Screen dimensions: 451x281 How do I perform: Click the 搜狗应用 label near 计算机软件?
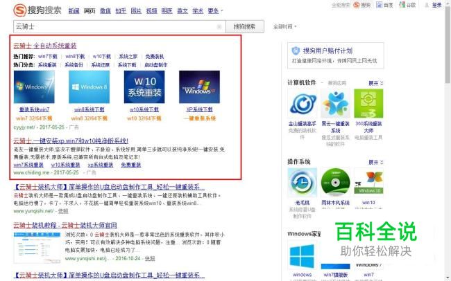337,83
